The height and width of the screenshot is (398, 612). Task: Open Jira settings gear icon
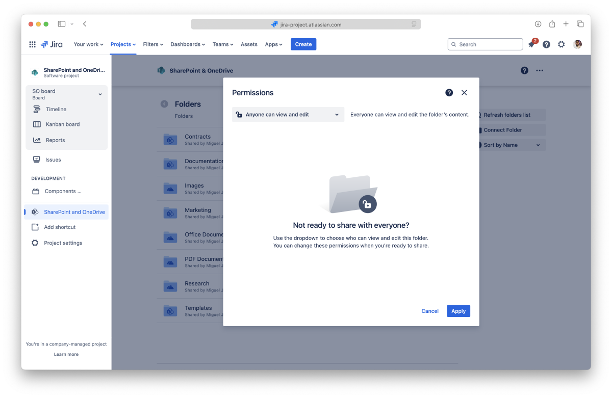pos(561,44)
